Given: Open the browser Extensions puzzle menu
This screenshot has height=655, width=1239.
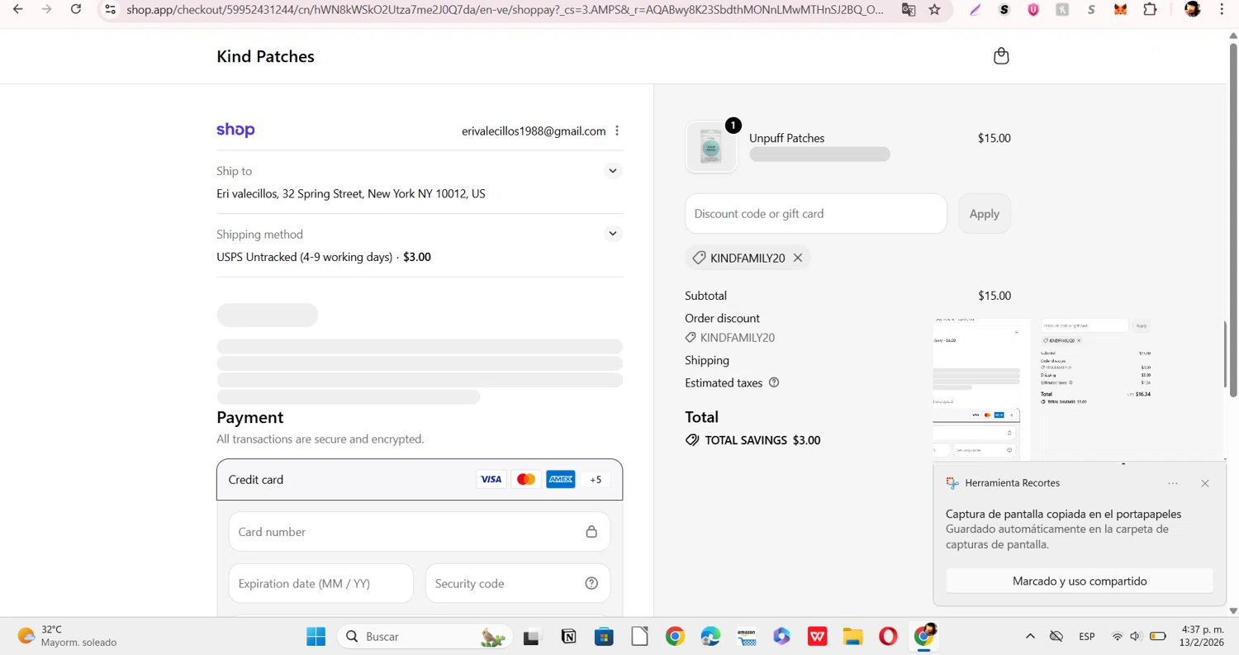Looking at the screenshot, I should coord(1150,10).
